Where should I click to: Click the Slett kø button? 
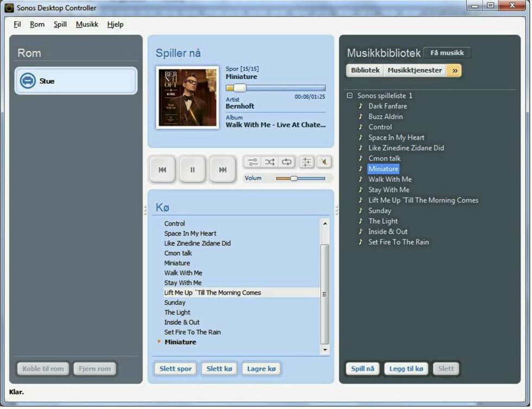pyautogui.click(x=219, y=369)
